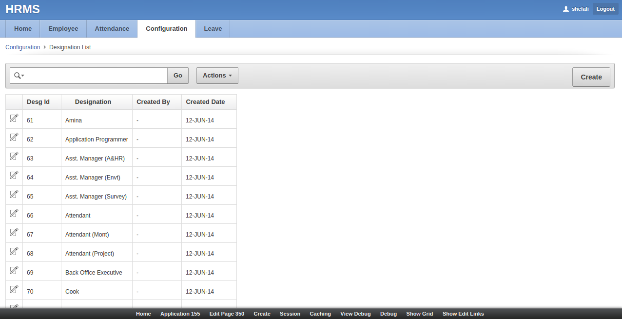Screen dimensions: 622x319
Task: Click the Create button at top right
Action: click(x=591, y=77)
